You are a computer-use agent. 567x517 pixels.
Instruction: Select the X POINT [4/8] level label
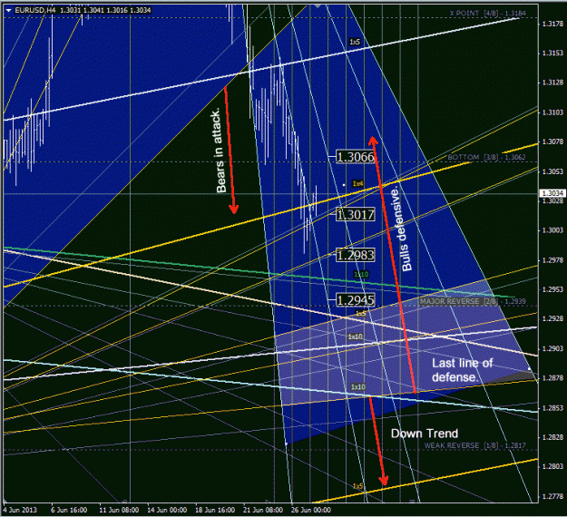pyautogui.click(x=488, y=13)
